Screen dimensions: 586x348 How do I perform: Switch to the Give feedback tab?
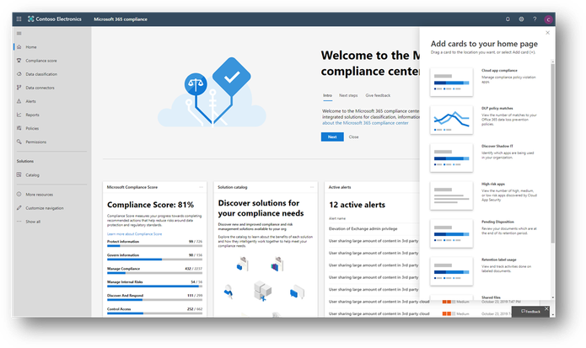(378, 95)
